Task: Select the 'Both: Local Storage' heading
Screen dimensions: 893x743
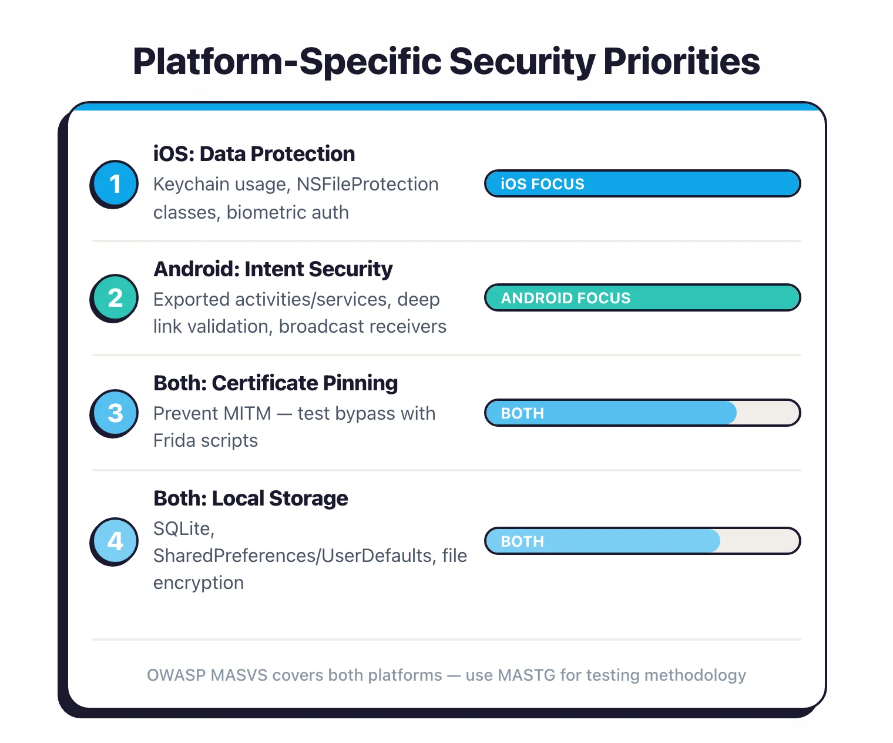Action: 250,498
